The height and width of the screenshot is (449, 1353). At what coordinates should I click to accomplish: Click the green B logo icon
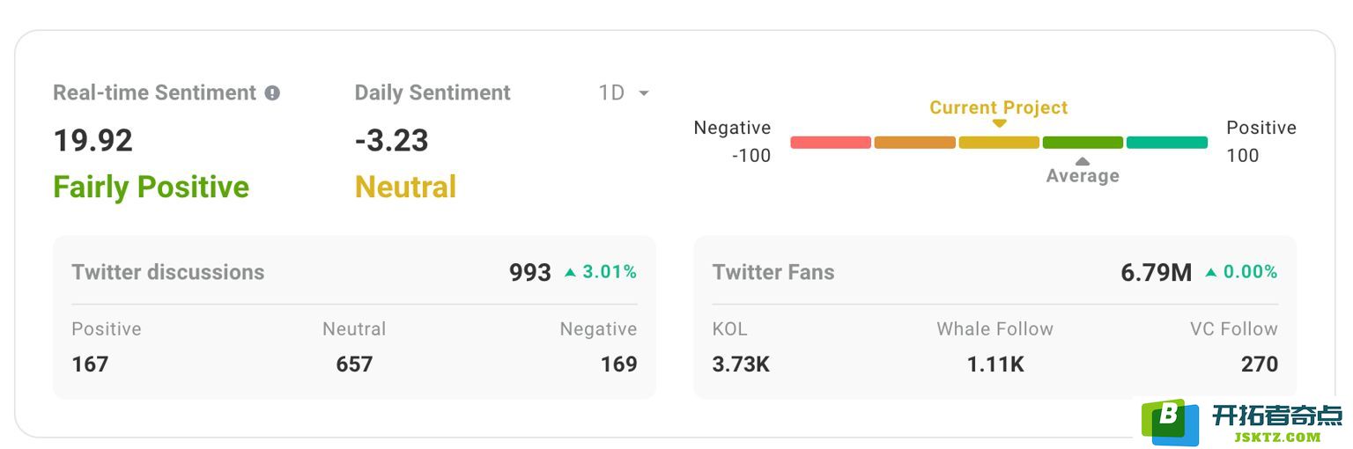(1170, 423)
